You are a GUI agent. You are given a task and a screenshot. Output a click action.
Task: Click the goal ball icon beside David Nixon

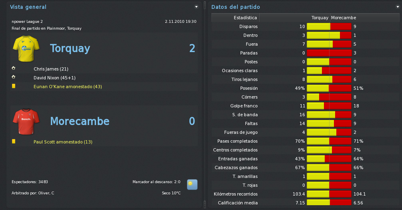(14, 77)
